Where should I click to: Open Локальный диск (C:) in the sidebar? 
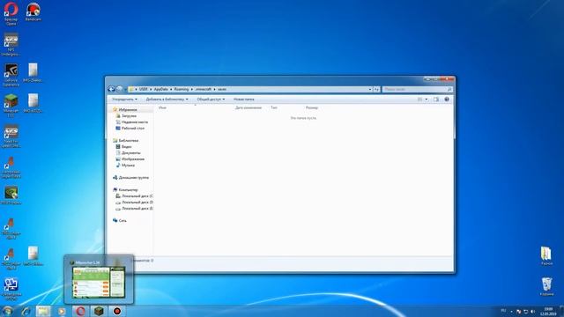click(134, 195)
